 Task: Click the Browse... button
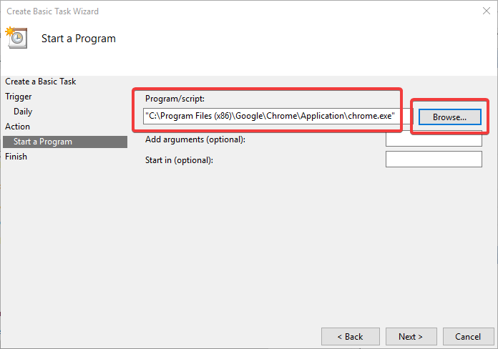click(450, 117)
